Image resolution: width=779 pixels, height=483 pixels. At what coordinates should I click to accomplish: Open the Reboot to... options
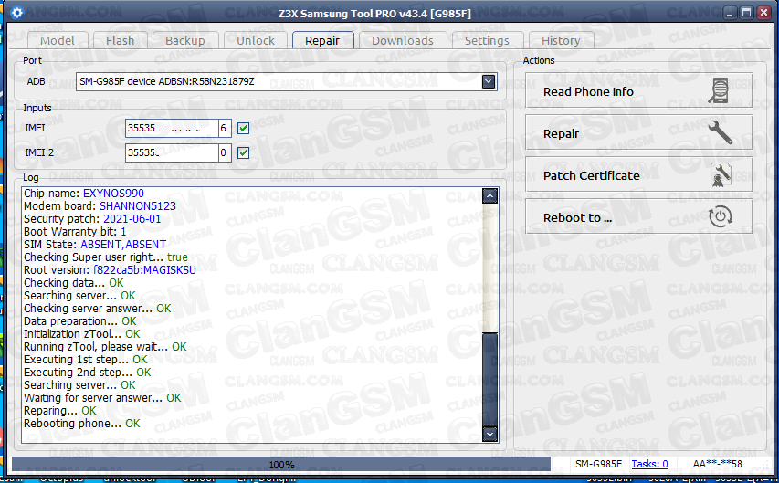point(638,217)
